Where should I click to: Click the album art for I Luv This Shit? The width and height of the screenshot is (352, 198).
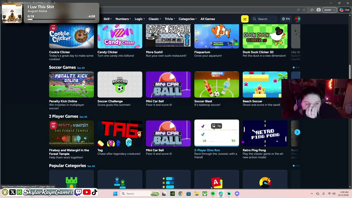point(12,13)
